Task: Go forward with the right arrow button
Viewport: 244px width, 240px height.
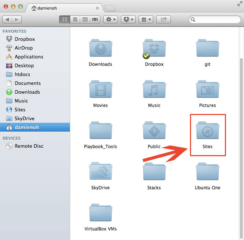Action: (x=17, y=19)
